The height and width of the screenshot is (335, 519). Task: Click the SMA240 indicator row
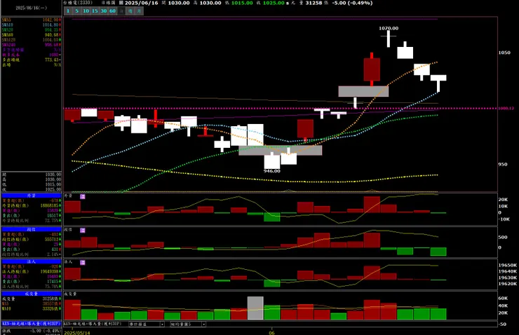point(32,45)
